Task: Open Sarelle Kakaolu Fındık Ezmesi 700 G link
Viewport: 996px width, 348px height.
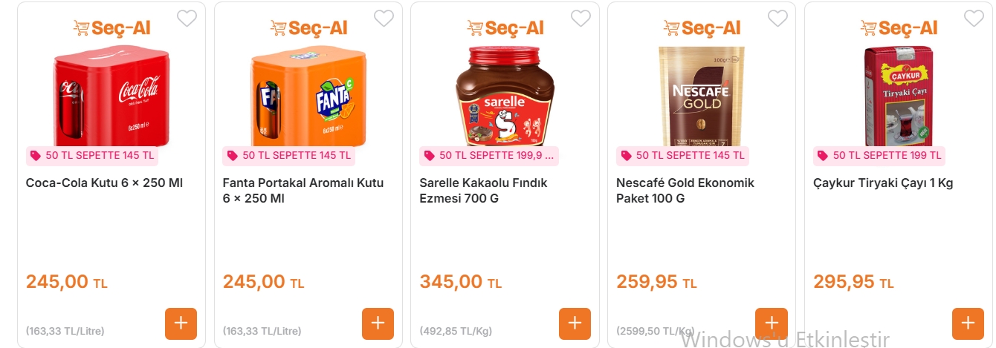Action: [x=483, y=191]
